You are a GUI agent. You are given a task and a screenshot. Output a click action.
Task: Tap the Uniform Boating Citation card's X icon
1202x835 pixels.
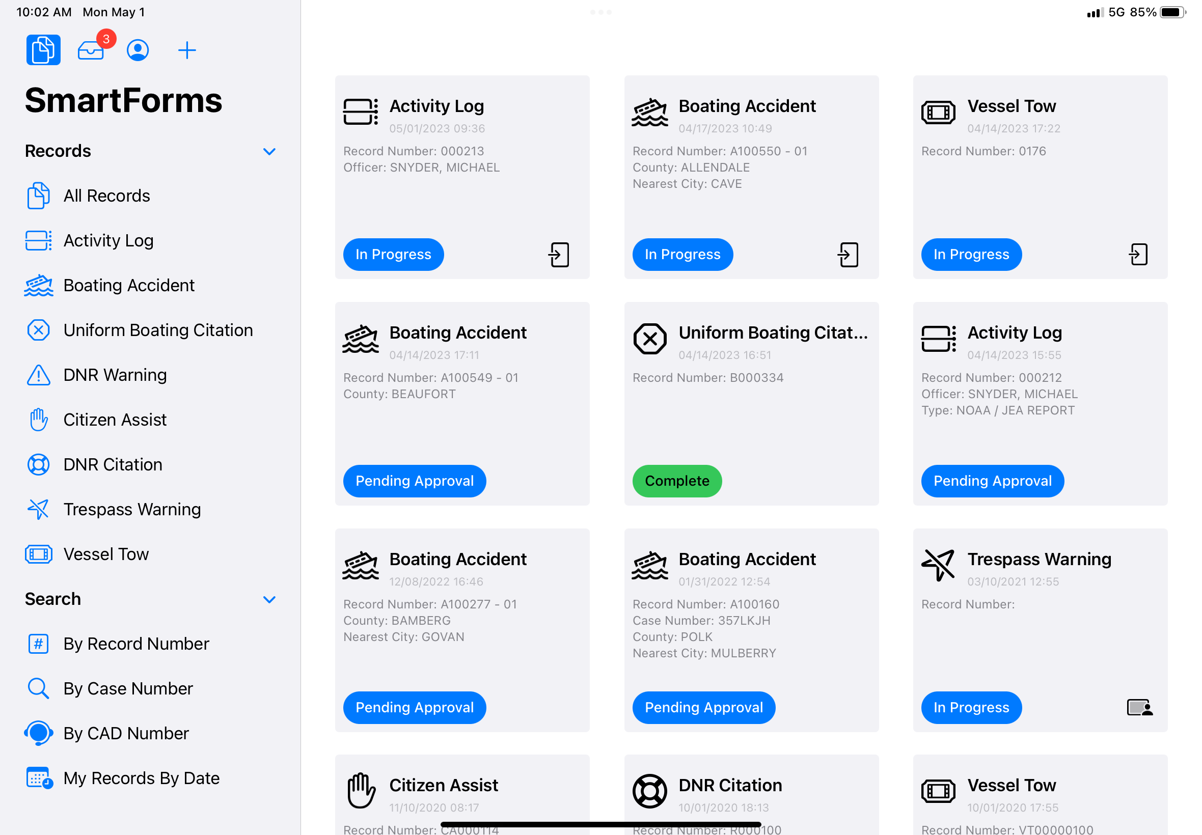click(x=649, y=339)
